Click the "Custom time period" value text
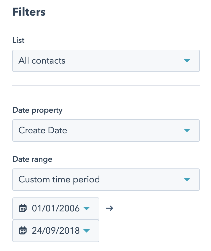 point(59,180)
